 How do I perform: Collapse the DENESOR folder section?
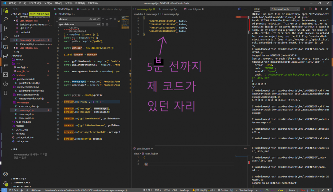click(11, 56)
